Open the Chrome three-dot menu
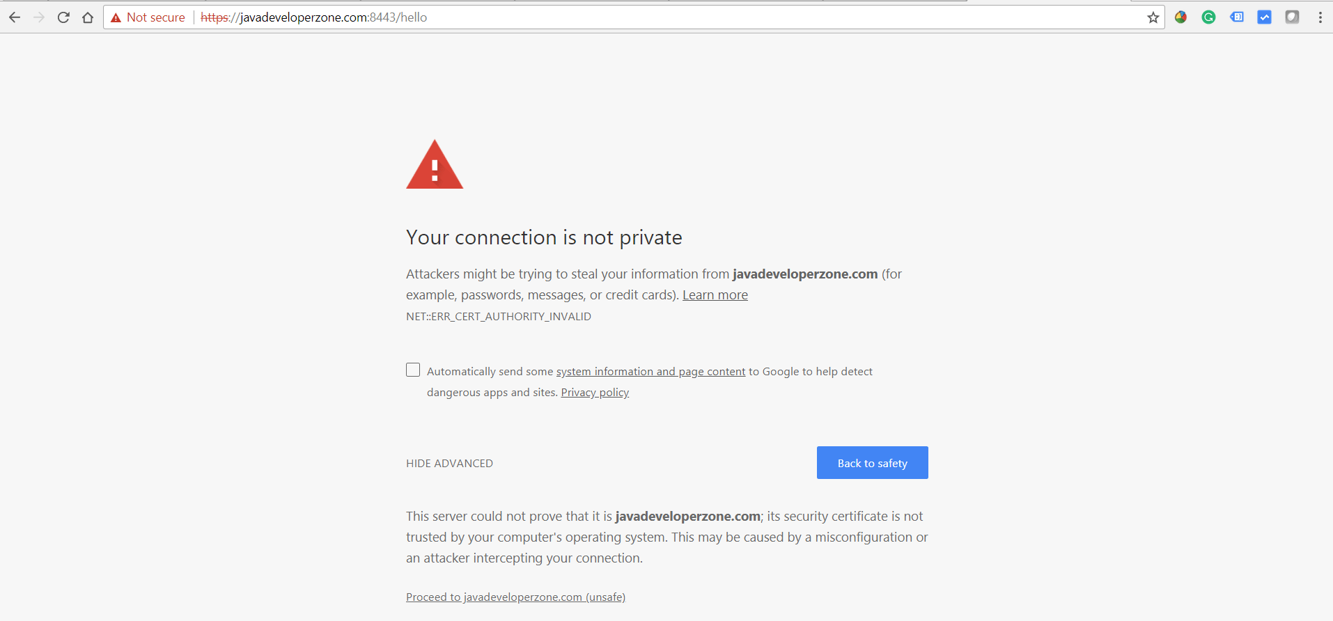This screenshot has width=1333, height=621. click(1321, 17)
